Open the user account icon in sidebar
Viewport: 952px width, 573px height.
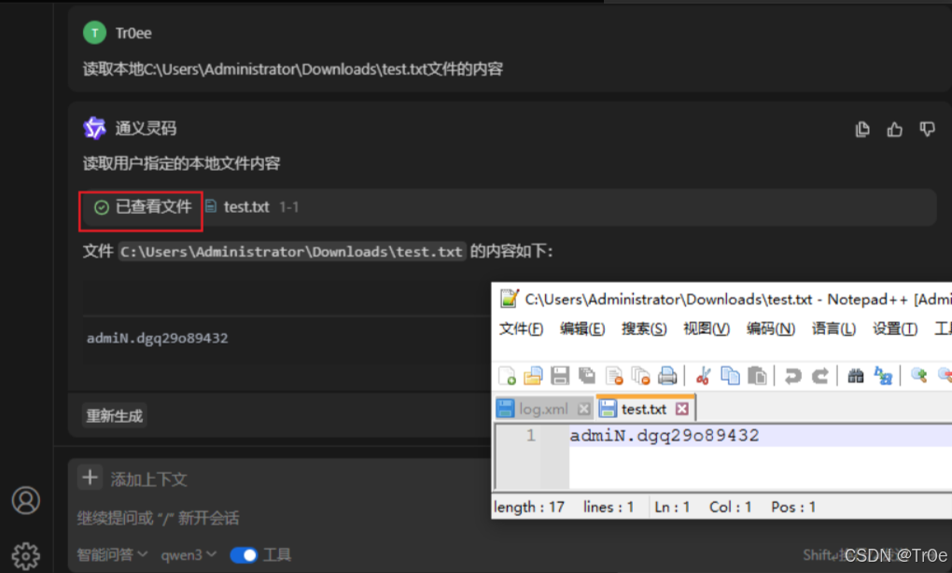[x=26, y=501]
